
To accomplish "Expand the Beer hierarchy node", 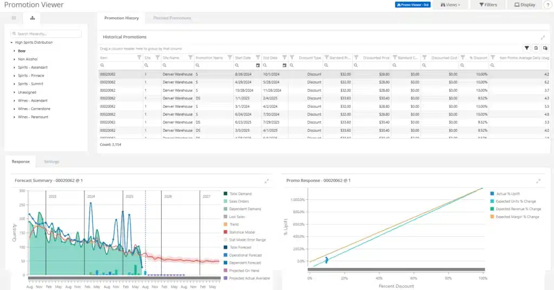I will pos(14,51).
